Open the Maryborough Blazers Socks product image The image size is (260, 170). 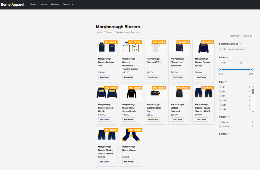coord(131,135)
